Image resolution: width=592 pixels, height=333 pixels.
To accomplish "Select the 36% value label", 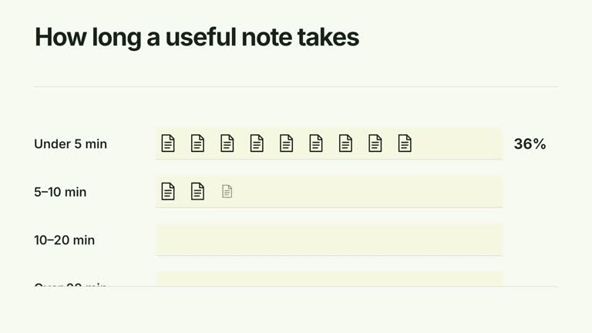I will click(530, 144).
